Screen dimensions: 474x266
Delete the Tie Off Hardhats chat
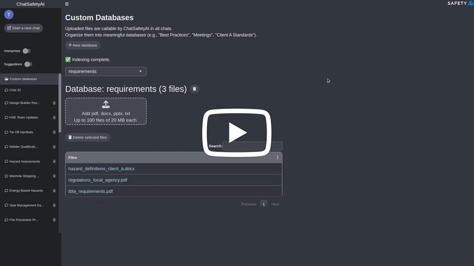coord(54,132)
